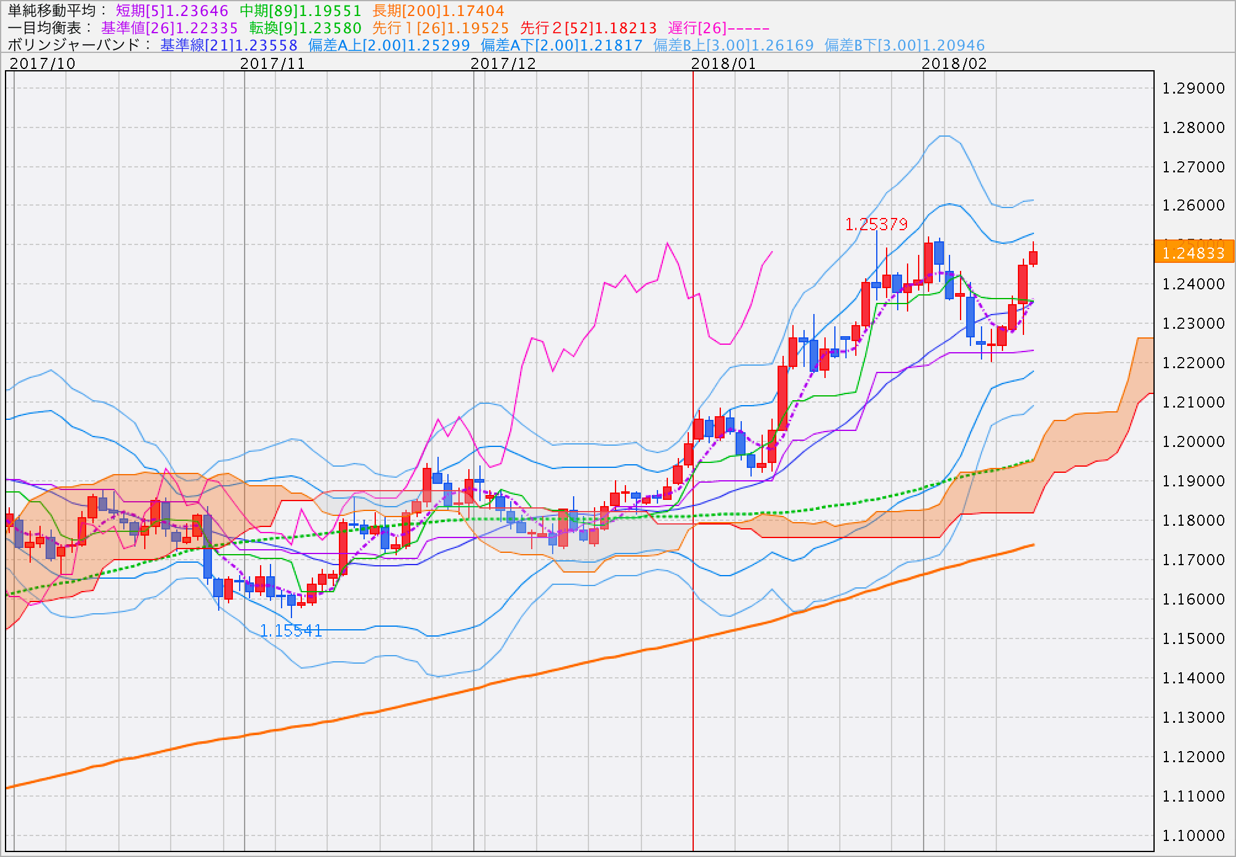Screen dimensions: 1236x857
Task: Click the 1.12000 price axis label
Action: click(x=1193, y=757)
